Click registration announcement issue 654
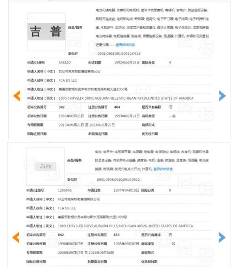234x268 pixels. (x=116, y=235)
